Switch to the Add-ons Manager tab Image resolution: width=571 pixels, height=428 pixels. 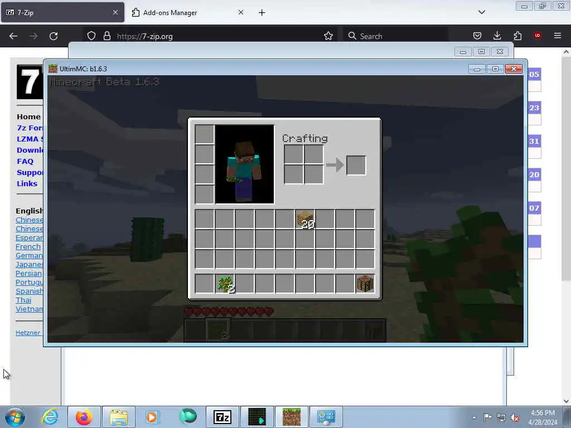[187, 12]
